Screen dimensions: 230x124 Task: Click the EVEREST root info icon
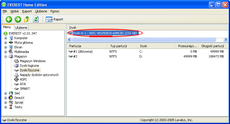tap(5, 33)
